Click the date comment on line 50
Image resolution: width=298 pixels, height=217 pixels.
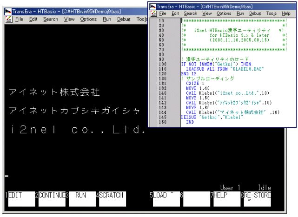239,40
